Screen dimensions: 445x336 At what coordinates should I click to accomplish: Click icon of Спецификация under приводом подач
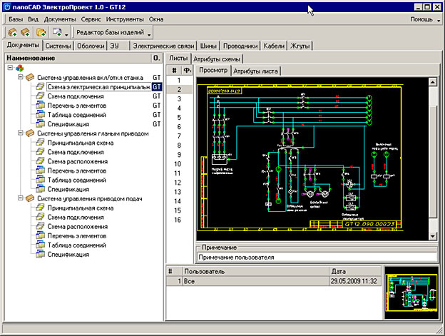coord(41,254)
